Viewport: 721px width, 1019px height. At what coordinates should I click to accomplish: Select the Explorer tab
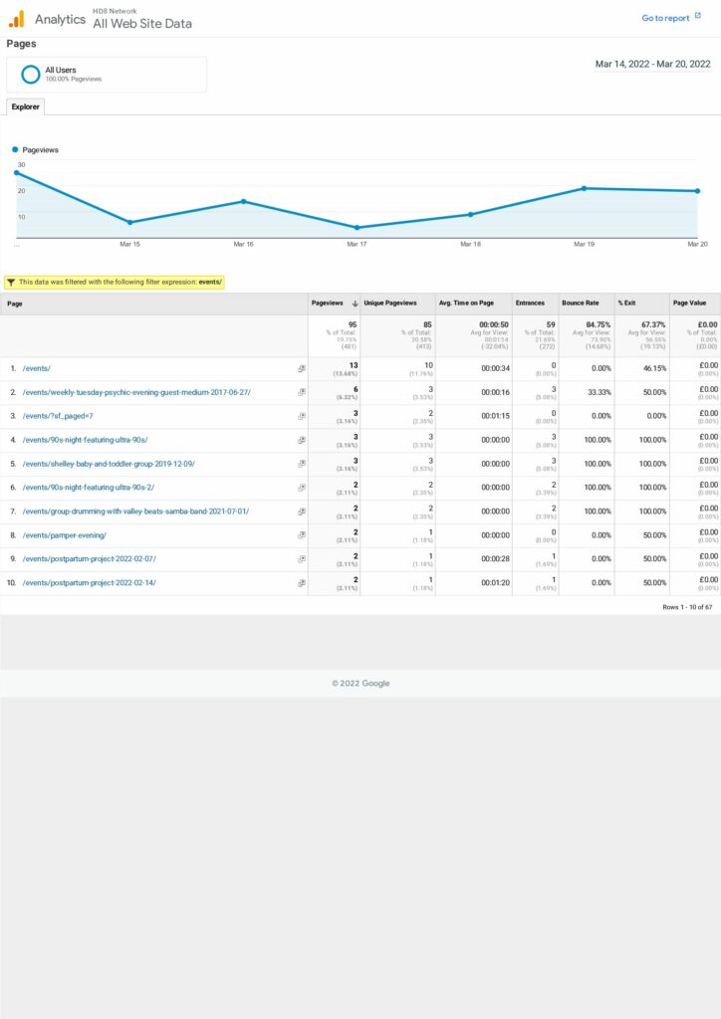[25, 106]
